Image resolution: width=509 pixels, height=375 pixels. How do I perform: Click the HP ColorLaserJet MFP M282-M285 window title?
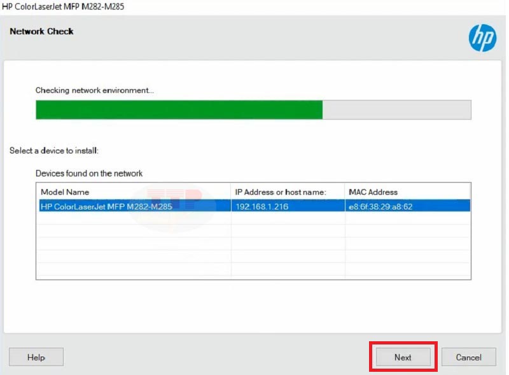(63, 6)
